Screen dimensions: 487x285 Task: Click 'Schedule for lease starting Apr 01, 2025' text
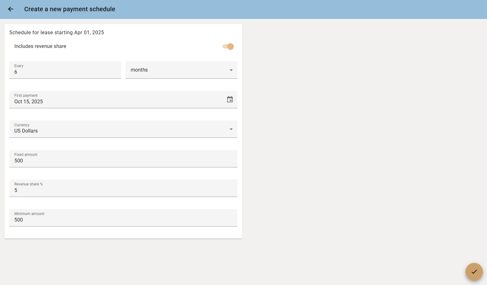click(x=57, y=32)
